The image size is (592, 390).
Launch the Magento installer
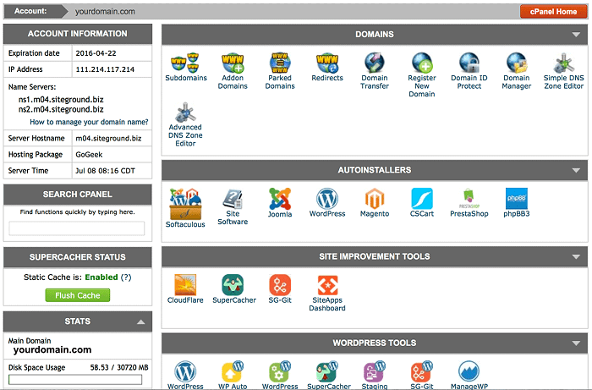click(x=374, y=203)
